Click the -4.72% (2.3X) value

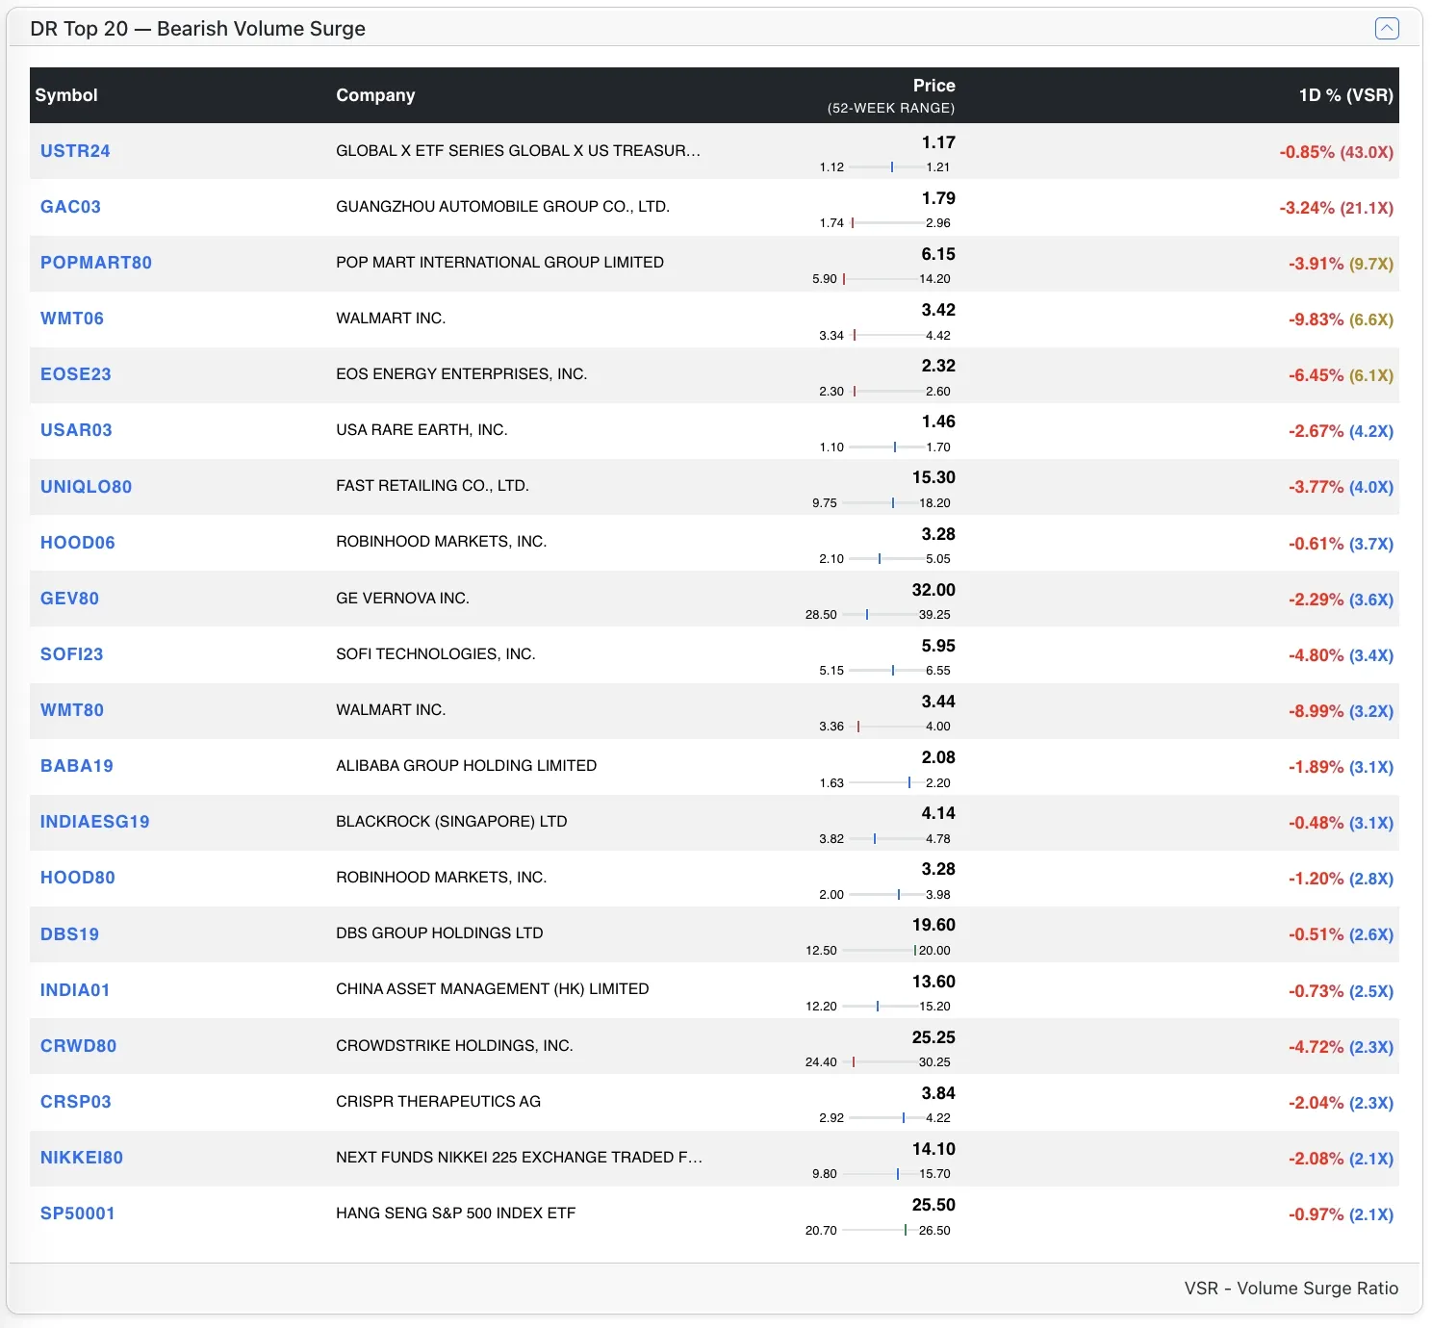click(x=1341, y=1047)
